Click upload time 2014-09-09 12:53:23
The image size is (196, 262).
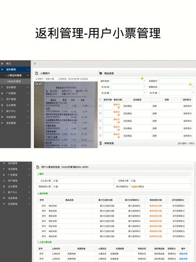tap(78, 79)
